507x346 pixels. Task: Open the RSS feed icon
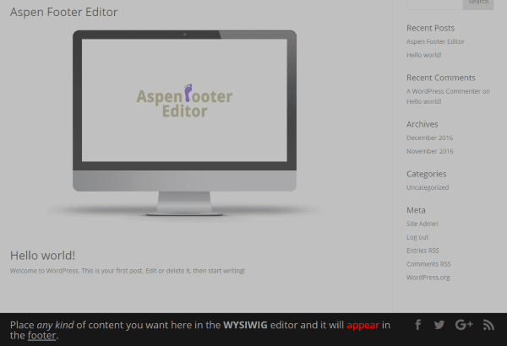click(x=488, y=325)
